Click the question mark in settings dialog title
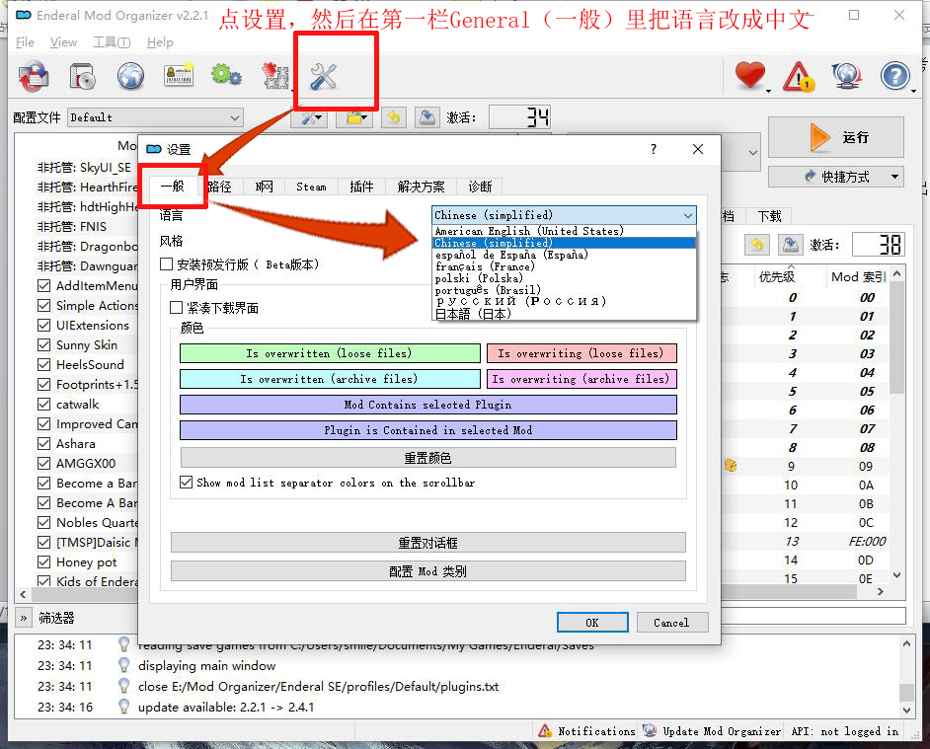This screenshot has width=930, height=749. (654, 149)
